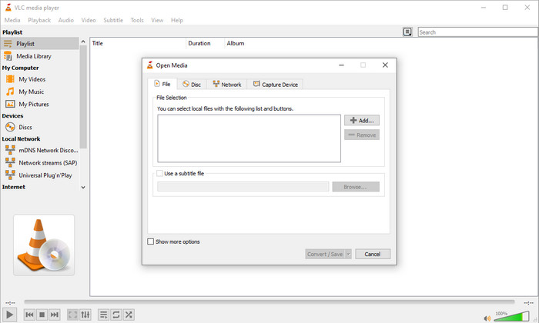The height and width of the screenshot is (323, 539).
Task: Click the Remove file button
Action: point(362,135)
